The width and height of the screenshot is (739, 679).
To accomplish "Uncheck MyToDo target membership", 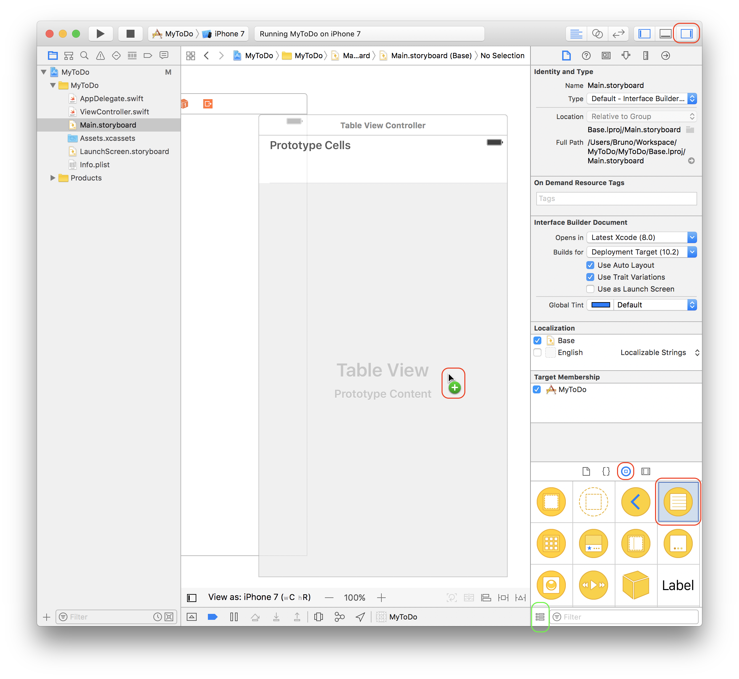I will [537, 389].
